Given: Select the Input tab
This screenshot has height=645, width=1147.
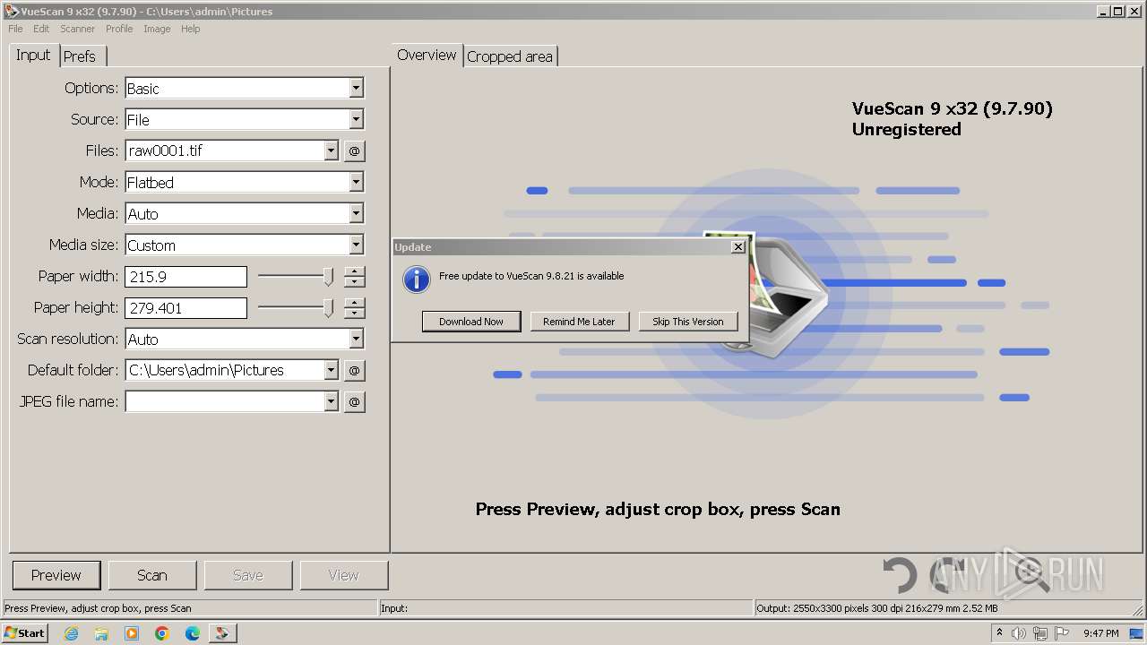Looking at the screenshot, I should (33, 55).
